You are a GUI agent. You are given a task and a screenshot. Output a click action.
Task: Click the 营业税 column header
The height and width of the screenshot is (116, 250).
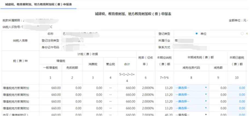click(111, 64)
